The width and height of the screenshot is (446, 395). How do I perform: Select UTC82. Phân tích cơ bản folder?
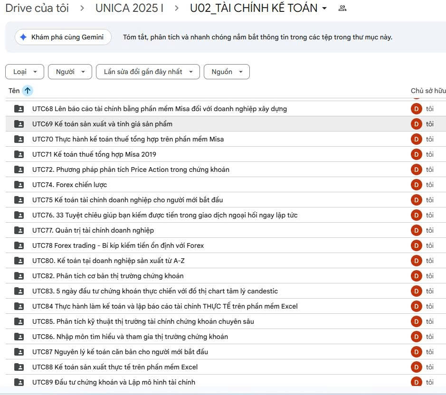pyautogui.click(x=108, y=276)
